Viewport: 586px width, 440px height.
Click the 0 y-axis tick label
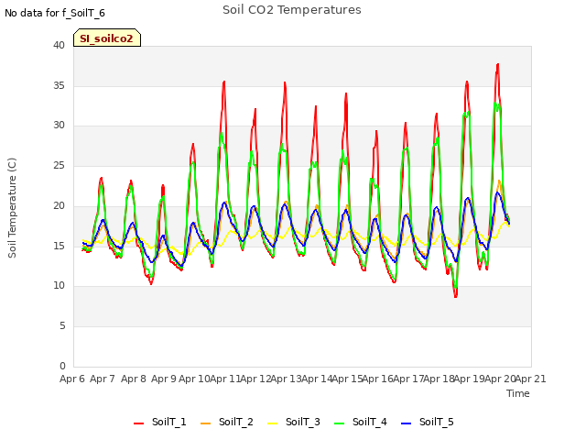pos(62,366)
